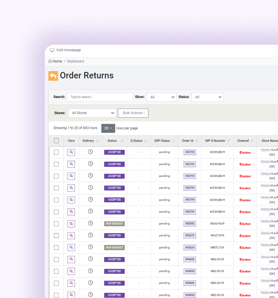
Task: Open the Bulk Actions button
Action: pos(133,113)
